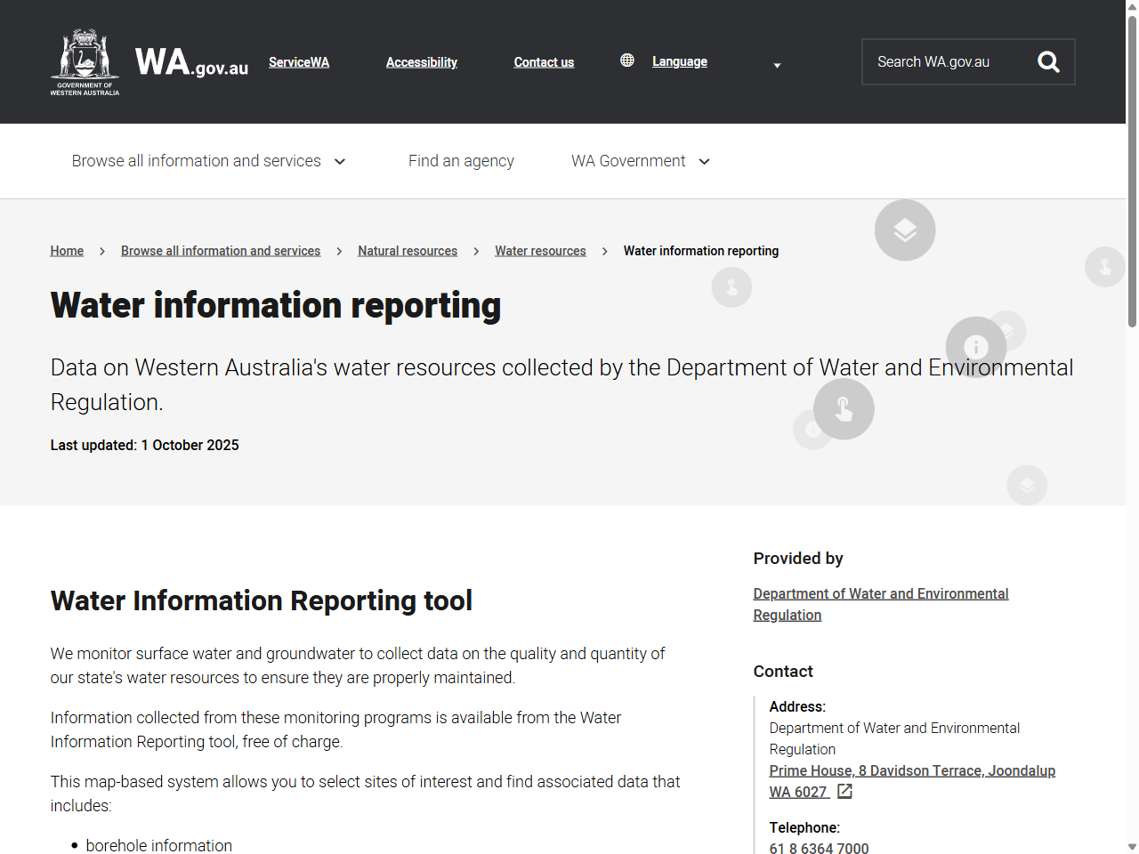Image resolution: width=1139 pixels, height=854 pixels.
Task: Select the Find an agency menu item
Action: (x=461, y=161)
